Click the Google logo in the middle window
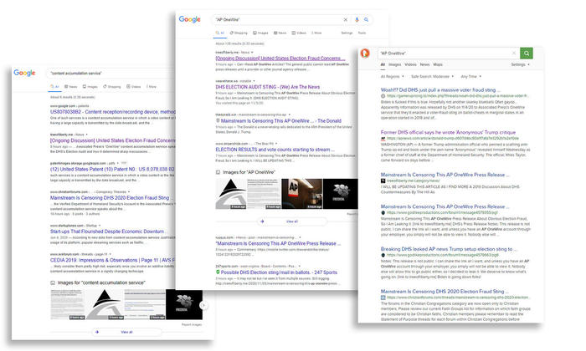 189,19
